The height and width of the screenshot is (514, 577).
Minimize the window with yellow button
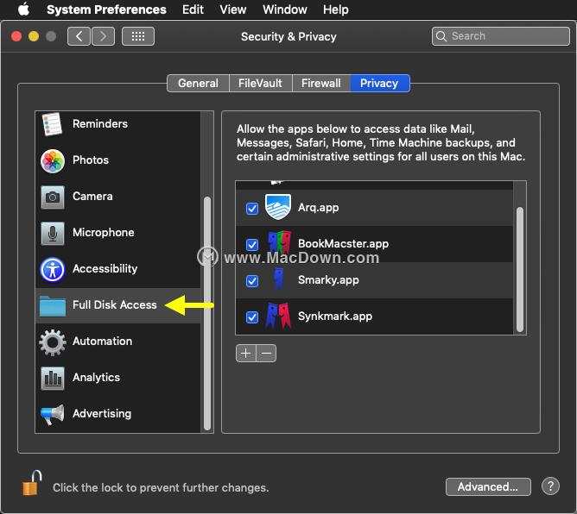pos(34,36)
